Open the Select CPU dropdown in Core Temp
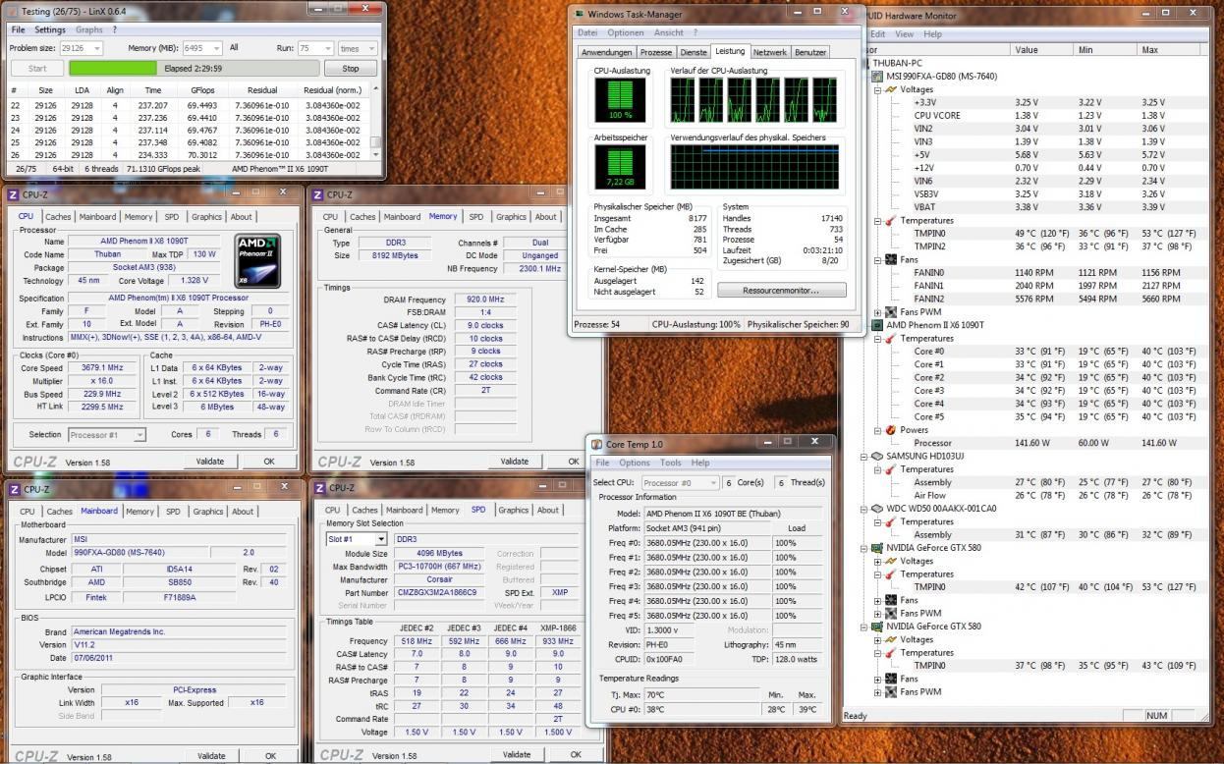Image resolution: width=1224 pixels, height=764 pixels. [x=713, y=482]
